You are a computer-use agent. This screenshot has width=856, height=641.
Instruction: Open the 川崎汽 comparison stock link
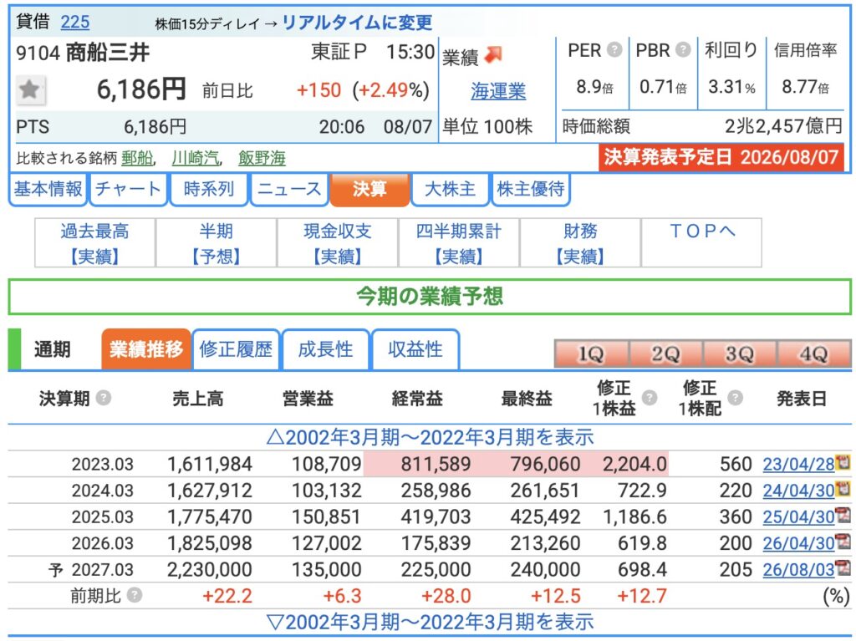pyautogui.click(x=195, y=158)
